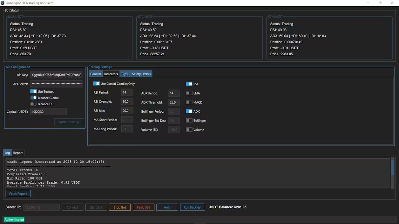Click Run Backtest button

(x=192, y=207)
